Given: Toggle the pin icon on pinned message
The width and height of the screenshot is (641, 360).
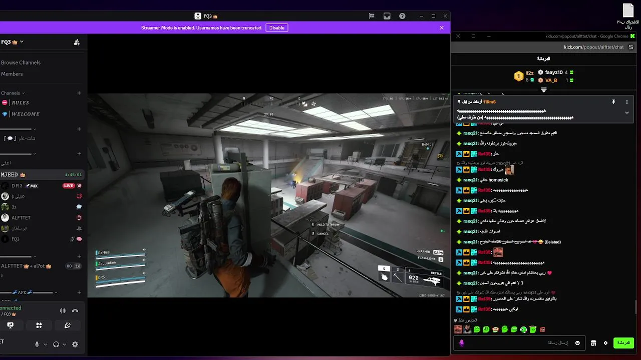Looking at the screenshot, I should click(x=613, y=102).
